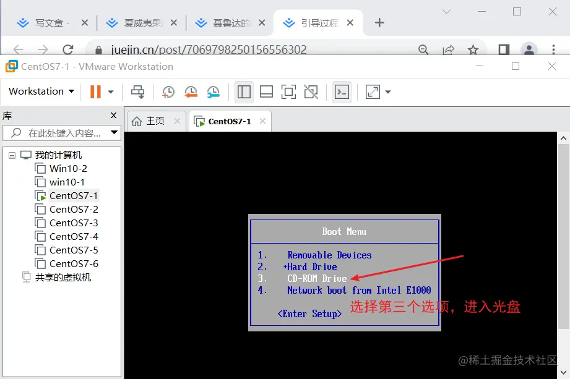Select the CentOS7-5 virtual machine
Viewport: 570px width, 379px height.
click(x=74, y=250)
